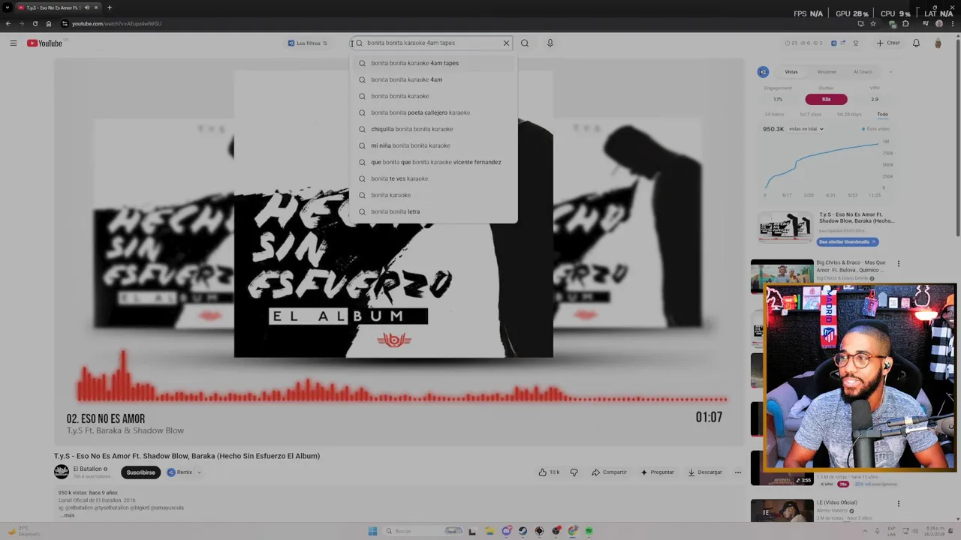Open options for 'Big Chriss & Draco' recommendation
This screenshot has width=961, height=540.
tap(898, 264)
